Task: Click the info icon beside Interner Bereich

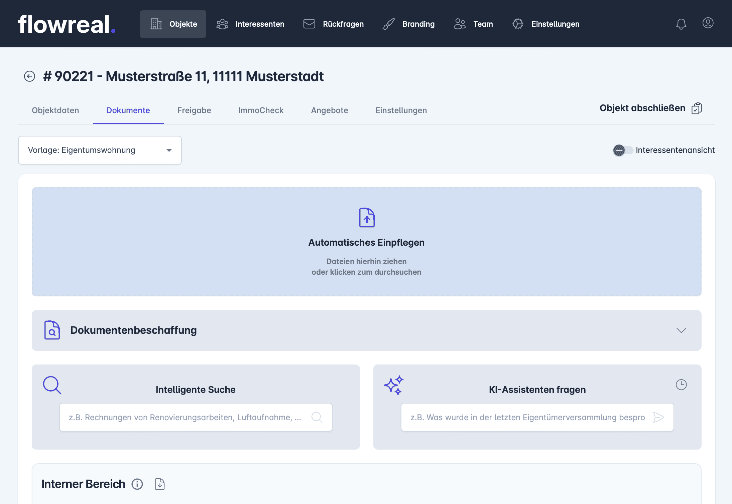Action: [137, 484]
